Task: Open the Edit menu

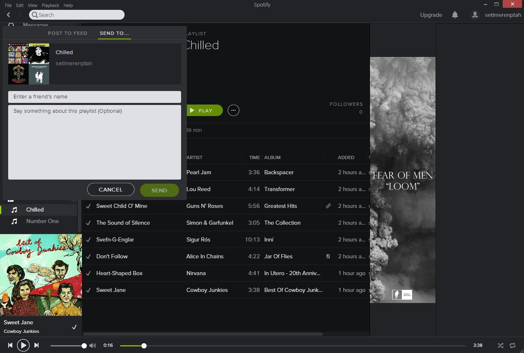Action: (x=20, y=5)
